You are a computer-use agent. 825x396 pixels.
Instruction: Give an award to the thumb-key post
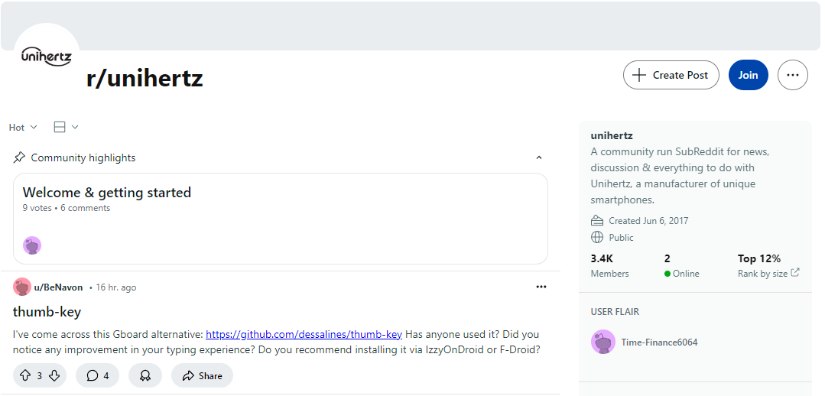click(x=145, y=375)
